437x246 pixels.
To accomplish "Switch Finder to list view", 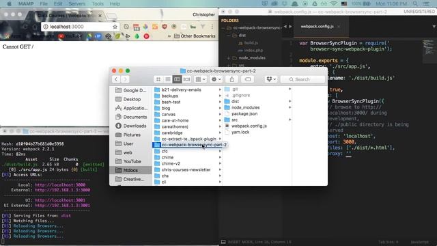I will [168, 79].
